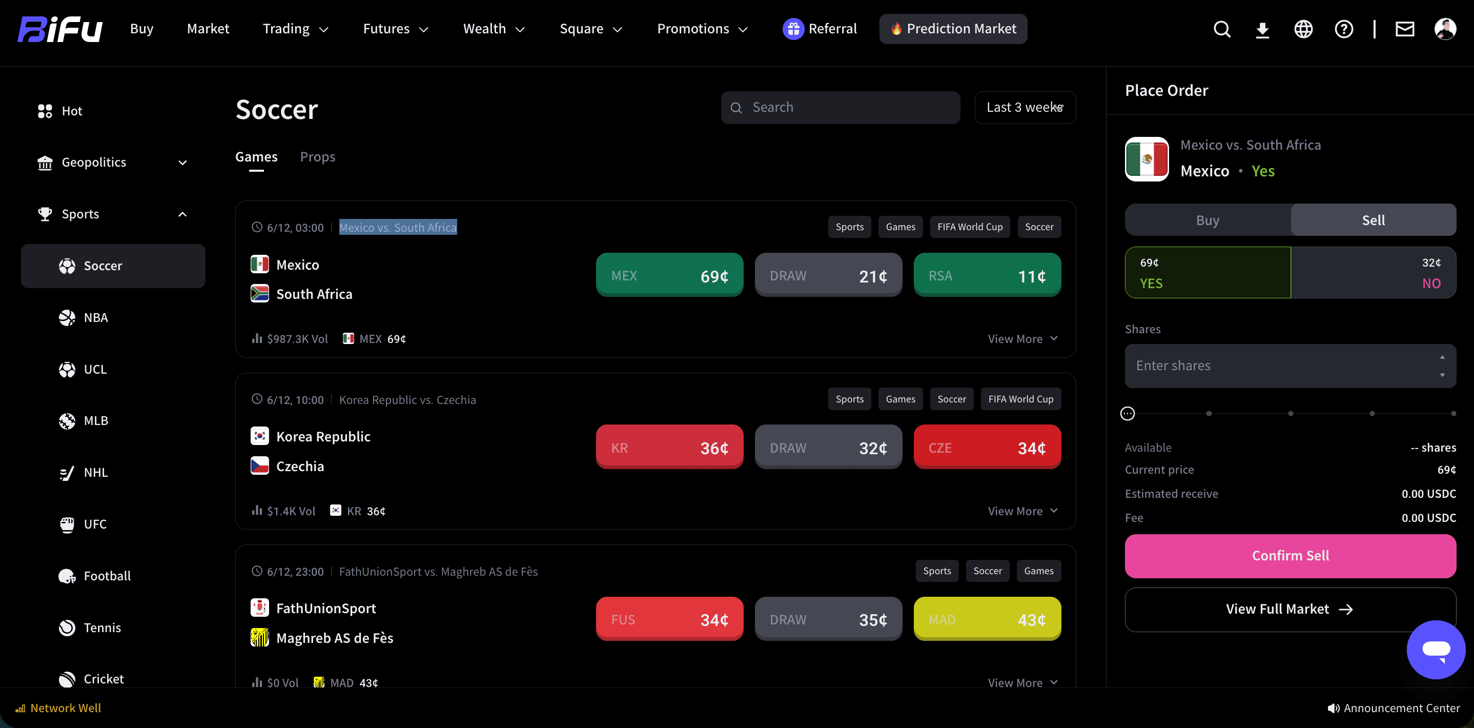This screenshot has width=1474, height=728.
Task: Select NHL in sports sidebar
Action: point(113,472)
